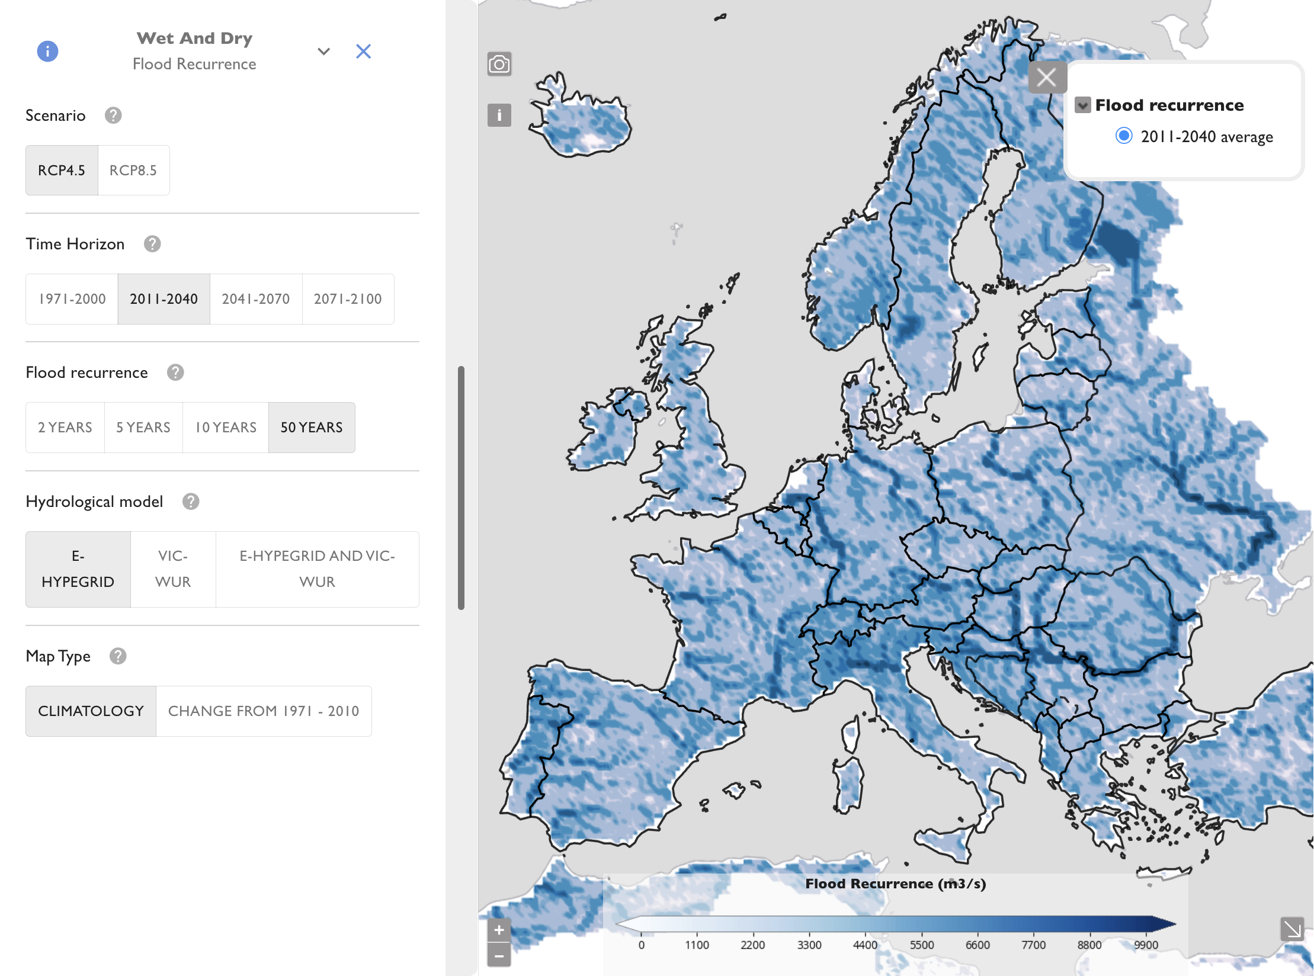The height and width of the screenshot is (976, 1314).
Task: Click the sidebar vertical scrollbar handle
Action: [x=461, y=488]
